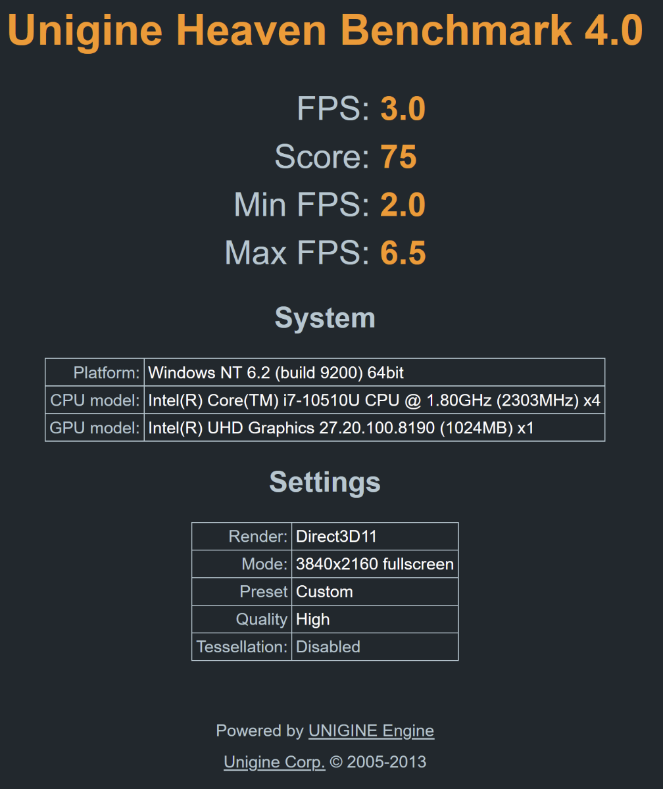This screenshot has width=663, height=789.
Task: Click the Custom preset value
Action: pyautogui.click(x=324, y=592)
